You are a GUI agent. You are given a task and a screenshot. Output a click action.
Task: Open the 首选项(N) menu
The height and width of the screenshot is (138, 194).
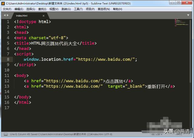104,9
